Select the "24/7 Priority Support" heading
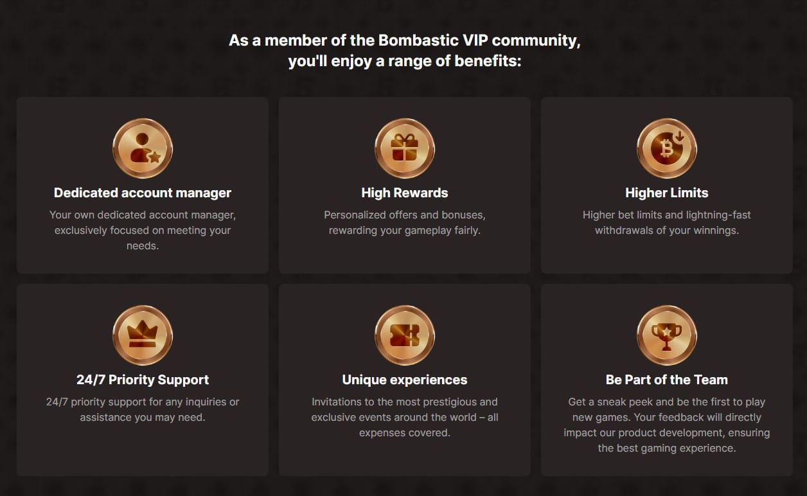The image size is (807, 496). [143, 380]
